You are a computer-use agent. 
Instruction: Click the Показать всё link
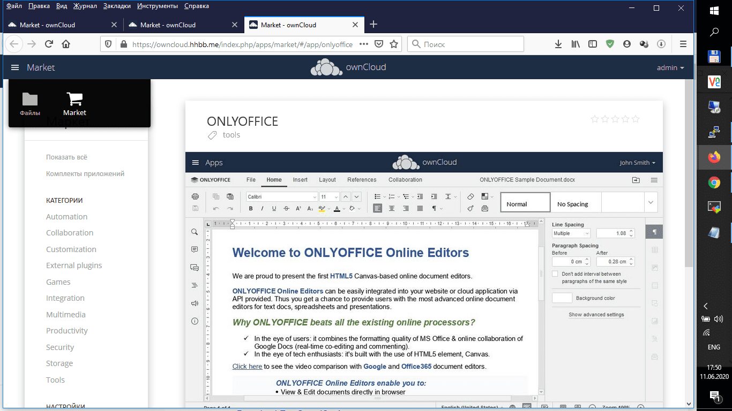[66, 157]
